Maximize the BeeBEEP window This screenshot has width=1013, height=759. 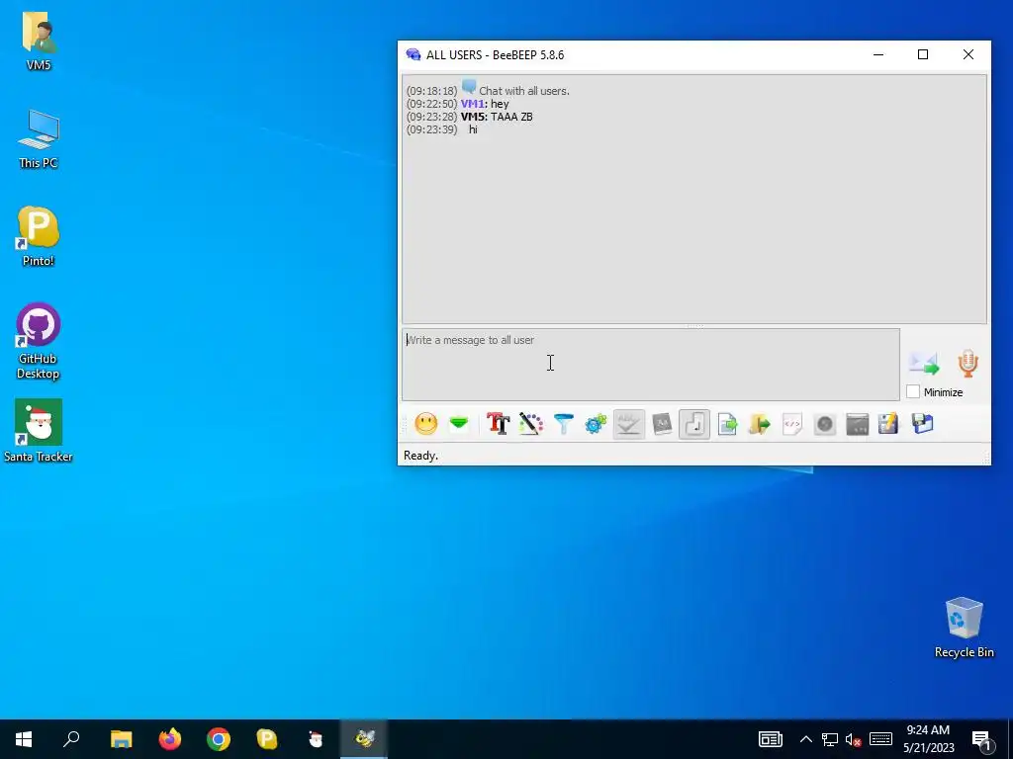[923, 55]
